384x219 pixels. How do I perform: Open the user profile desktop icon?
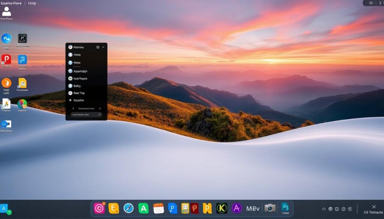(x=6, y=12)
